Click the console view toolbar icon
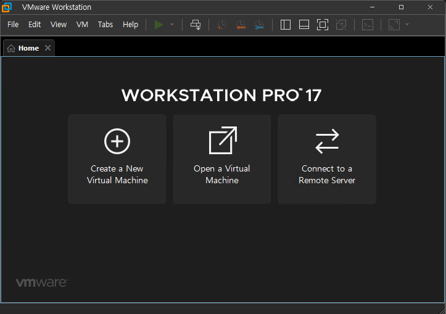Screen dimensions: 446x314 368,25
